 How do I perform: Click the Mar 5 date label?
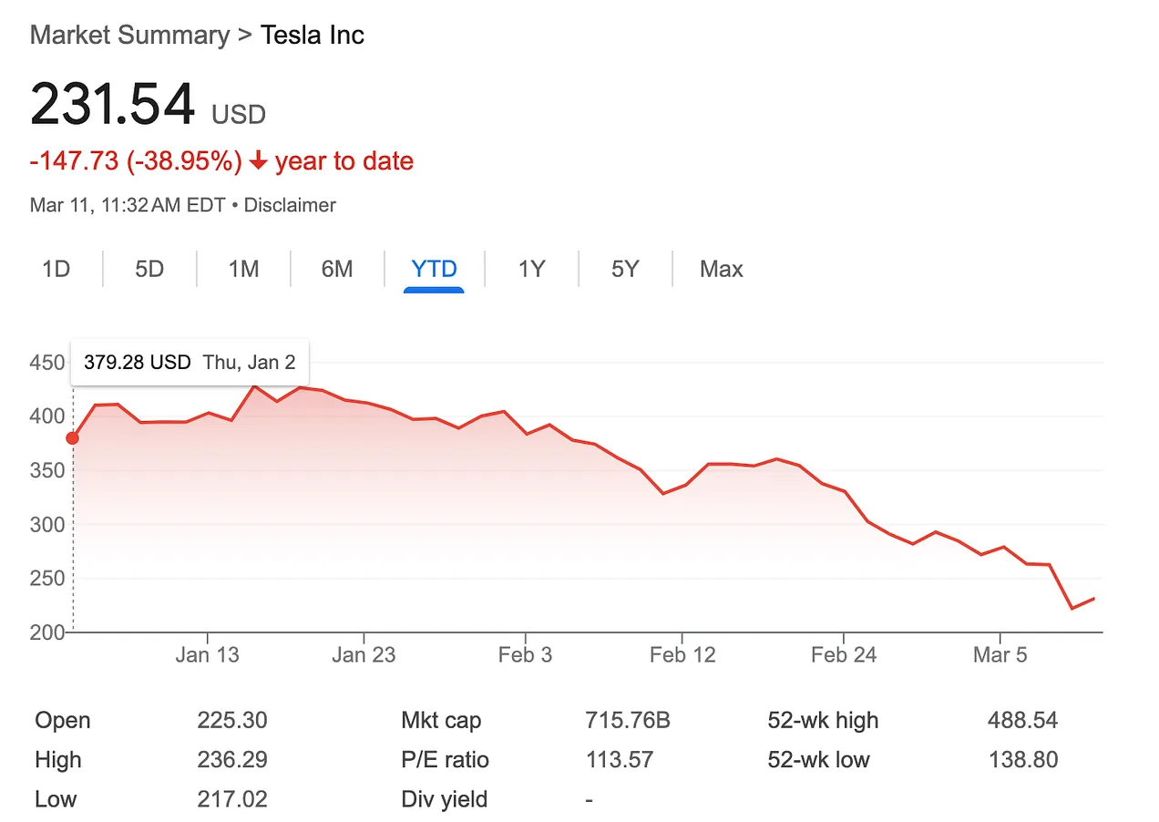click(x=1000, y=654)
